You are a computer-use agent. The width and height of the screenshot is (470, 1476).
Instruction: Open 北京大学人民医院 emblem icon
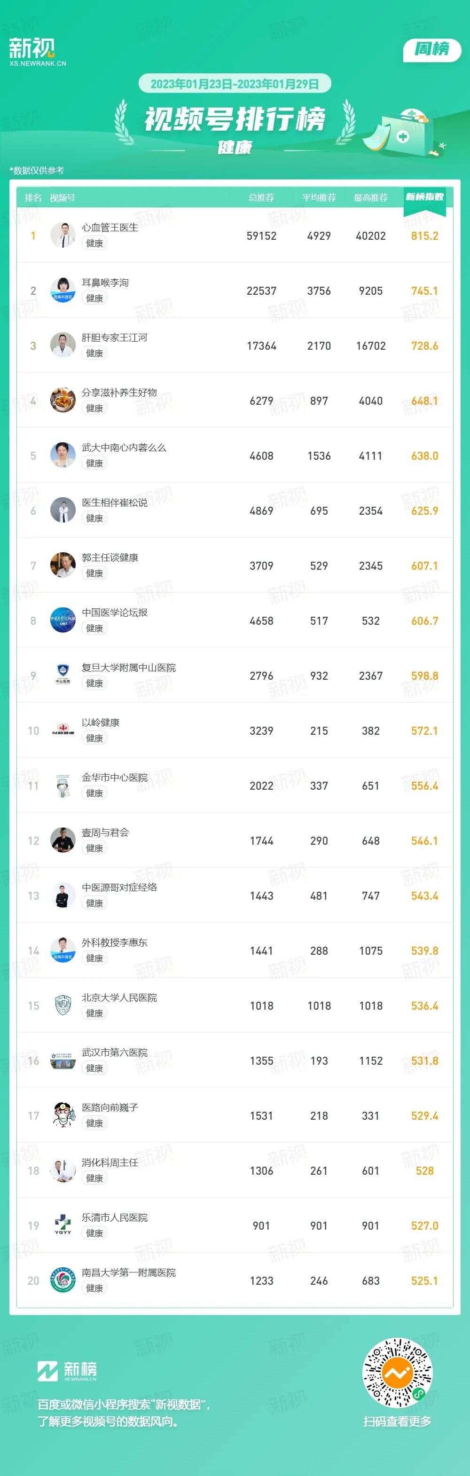pyautogui.click(x=63, y=1005)
